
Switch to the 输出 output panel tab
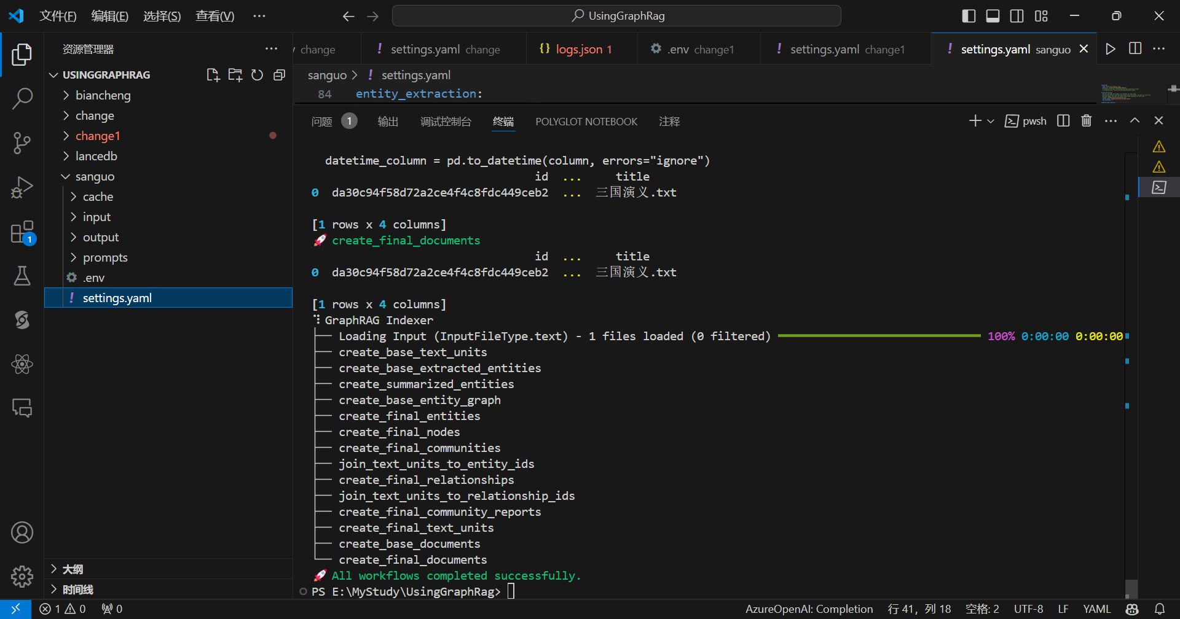[388, 121]
